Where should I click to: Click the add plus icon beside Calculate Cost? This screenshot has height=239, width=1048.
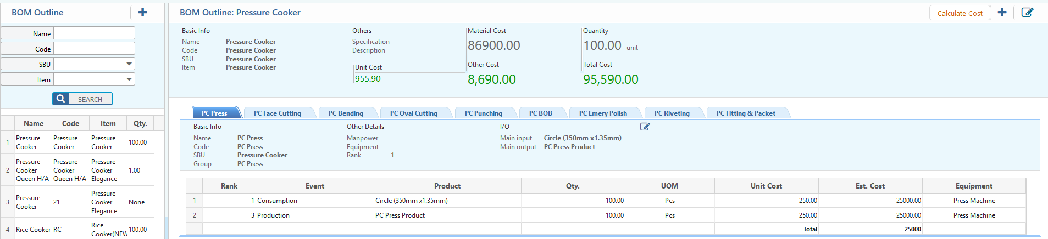click(x=1002, y=12)
